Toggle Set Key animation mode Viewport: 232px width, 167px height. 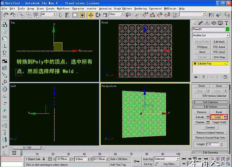(x=148, y=164)
